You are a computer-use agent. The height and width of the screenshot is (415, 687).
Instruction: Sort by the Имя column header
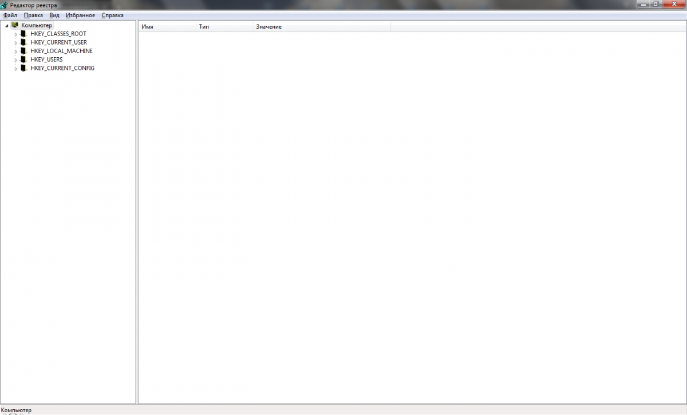tap(167, 27)
